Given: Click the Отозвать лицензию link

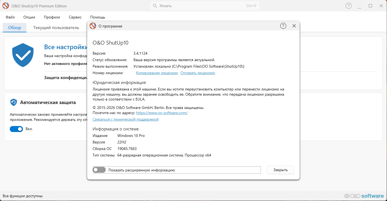Looking at the screenshot, I should pos(198,73).
